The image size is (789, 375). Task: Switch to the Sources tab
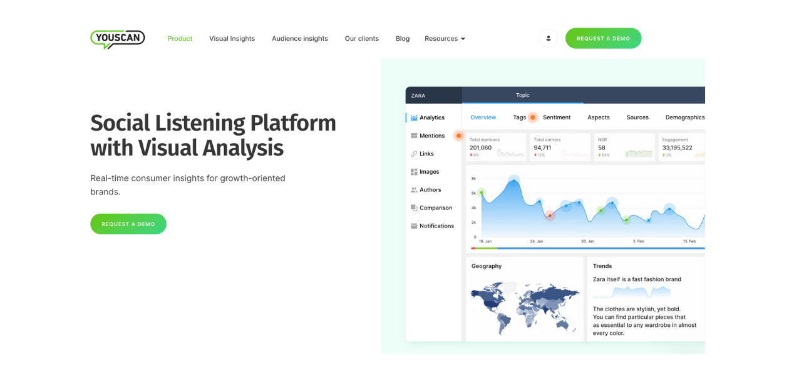point(637,117)
